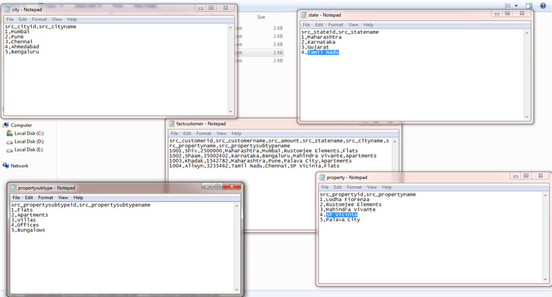Click the highlighted 'SP Vicinia' text

click(342, 215)
